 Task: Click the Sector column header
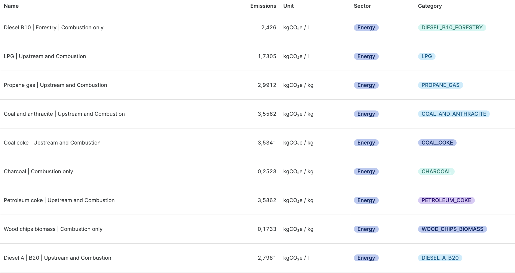pos(362,6)
